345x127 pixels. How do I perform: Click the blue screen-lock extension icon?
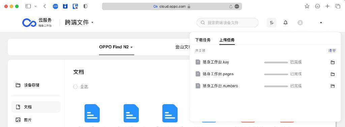[75, 6]
